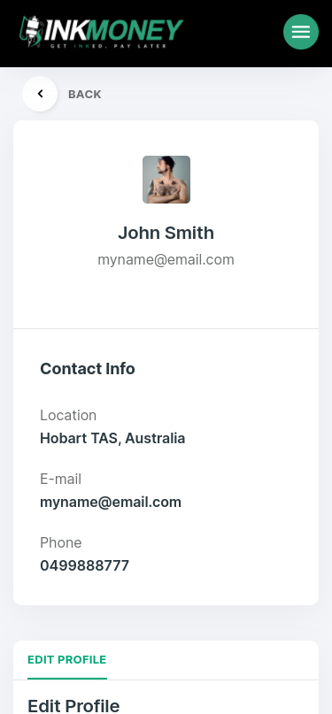This screenshot has width=332, height=714.
Task: Click the Edit Profile section heading
Action: coord(73,706)
